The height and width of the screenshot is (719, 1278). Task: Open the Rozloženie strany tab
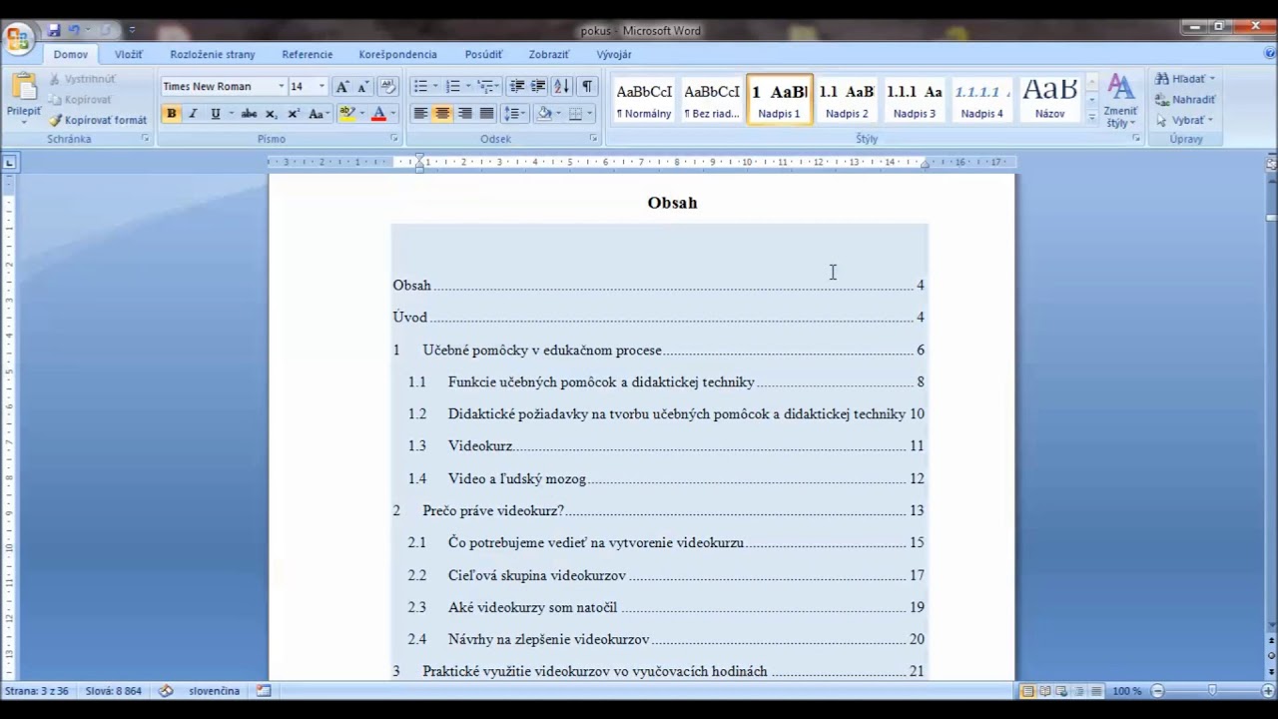212,55
